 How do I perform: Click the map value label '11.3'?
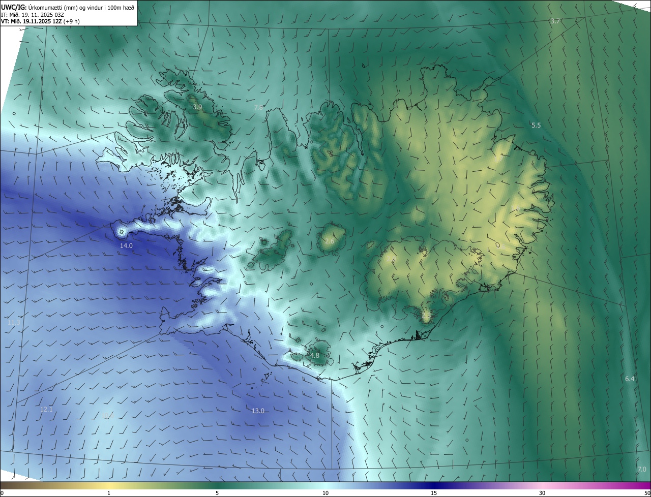tap(14, 322)
